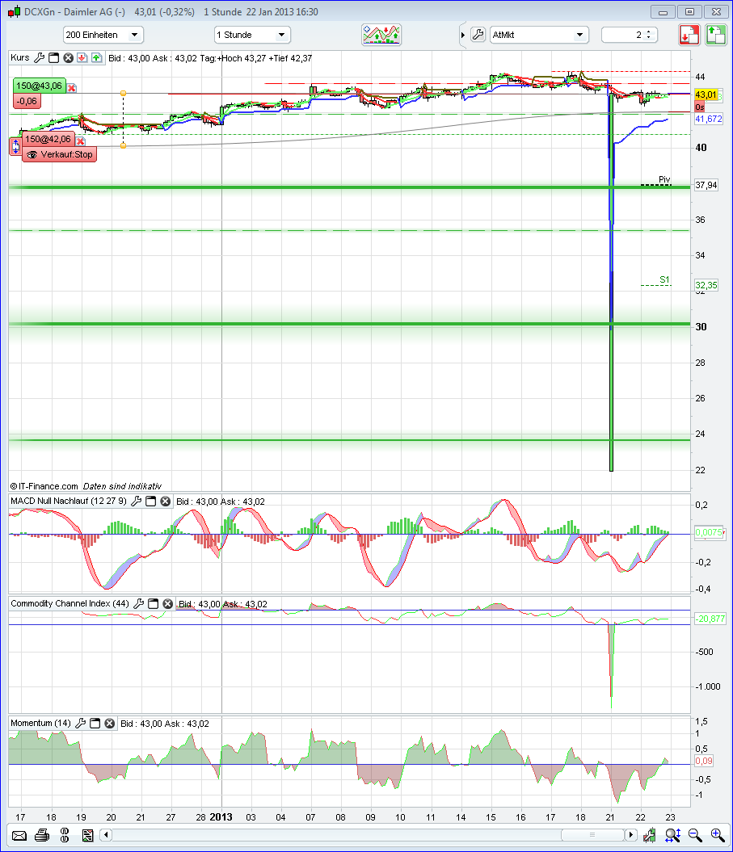733x852 pixels.
Task: Click the 2013 year label on time axis
Action: click(x=221, y=816)
